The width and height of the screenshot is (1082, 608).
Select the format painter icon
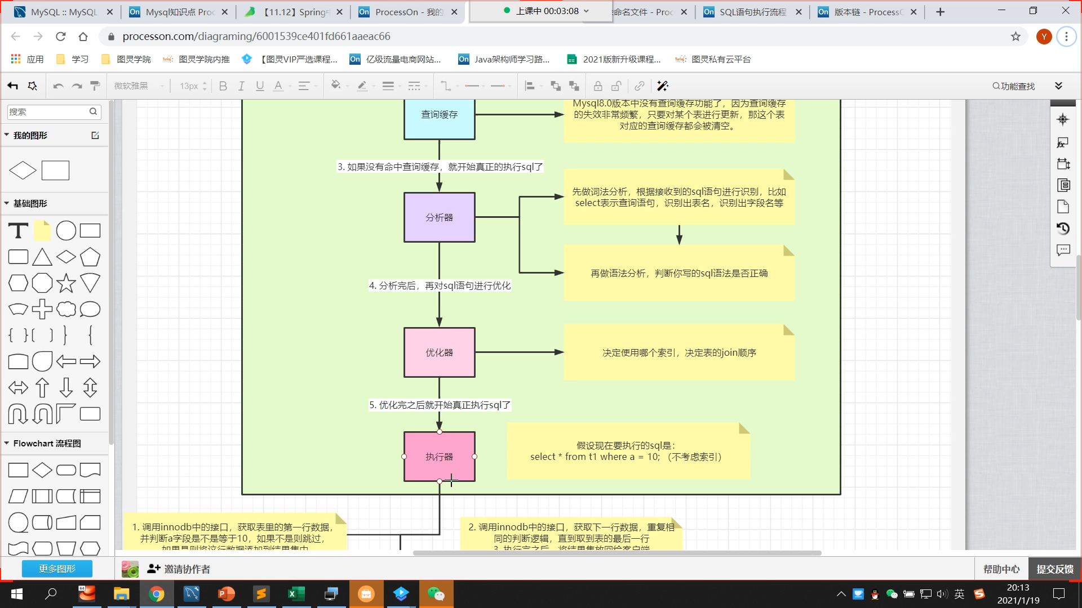point(95,86)
